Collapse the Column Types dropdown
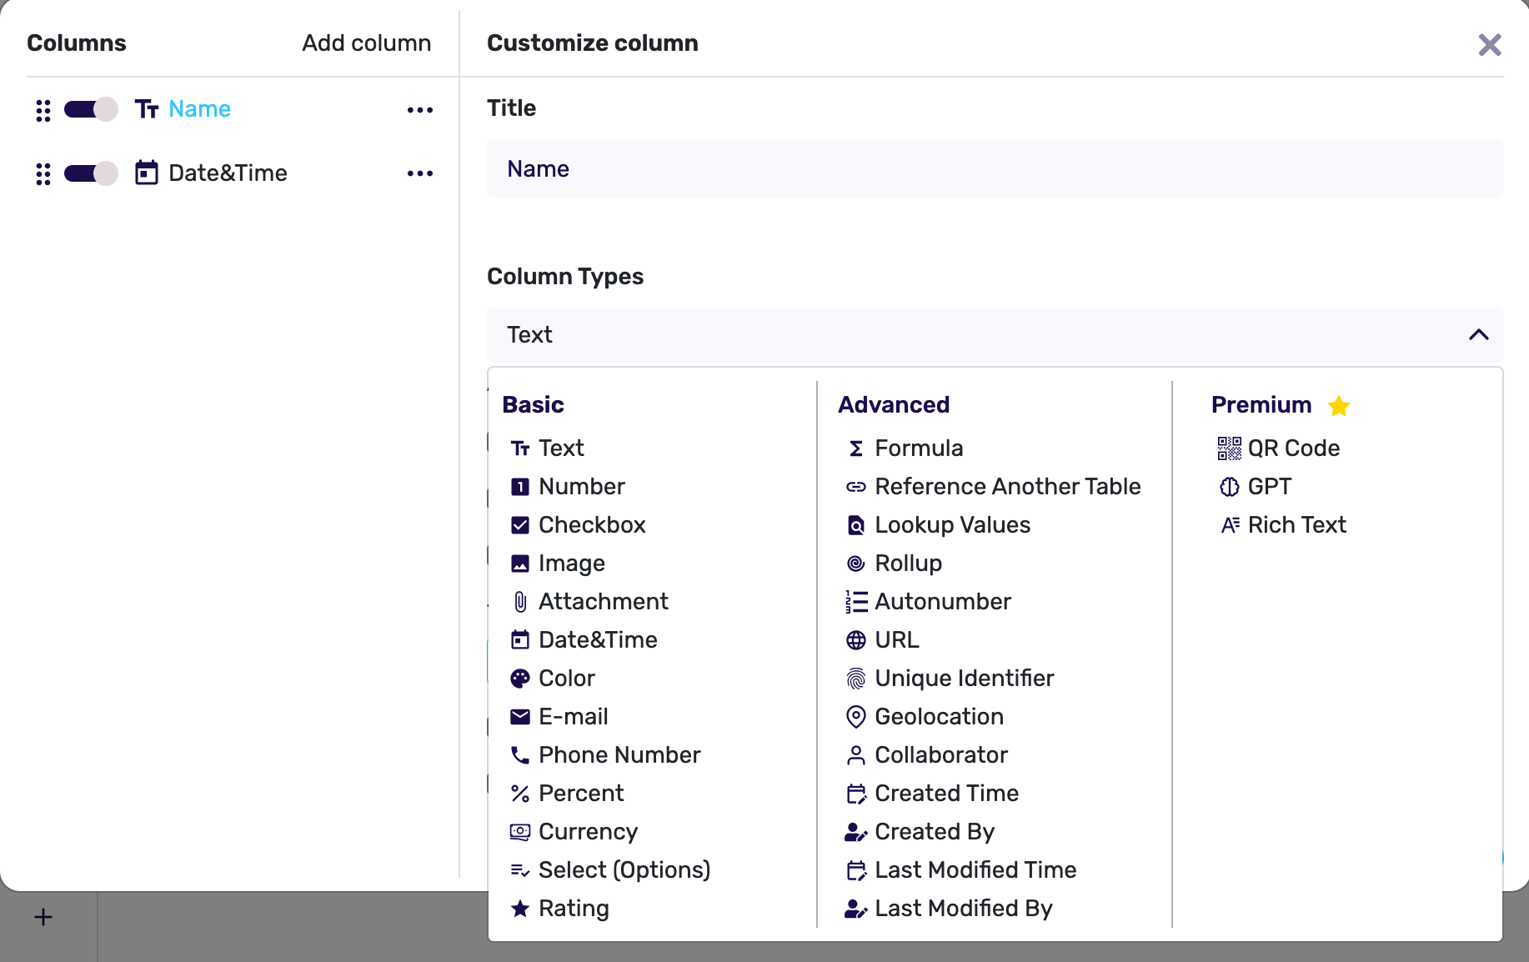Viewport: 1529px width, 962px height. tap(995, 335)
